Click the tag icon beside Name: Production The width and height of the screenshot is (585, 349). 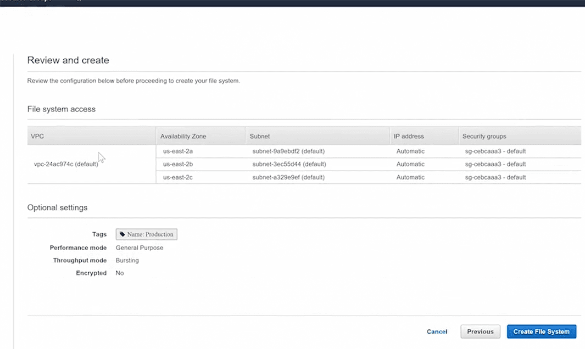(122, 234)
